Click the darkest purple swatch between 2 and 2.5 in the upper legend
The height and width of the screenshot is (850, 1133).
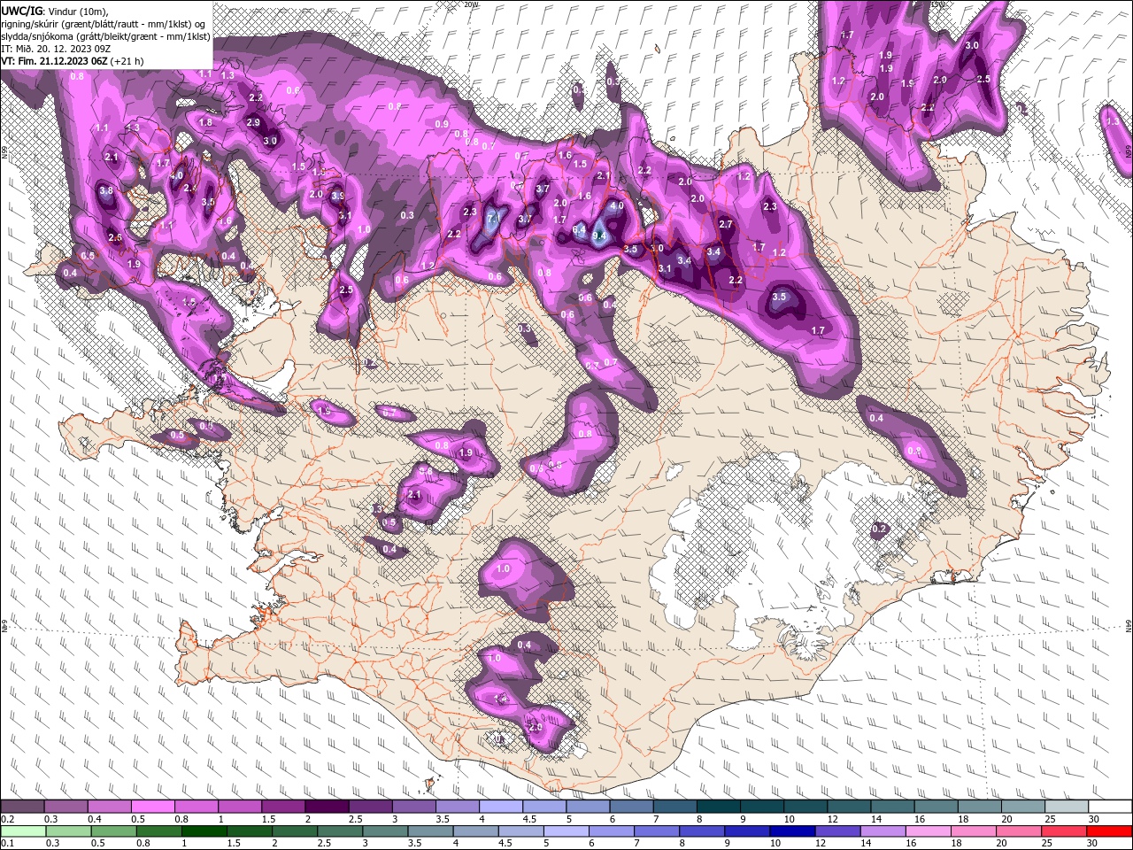pyautogui.click(x=326, y=807)
